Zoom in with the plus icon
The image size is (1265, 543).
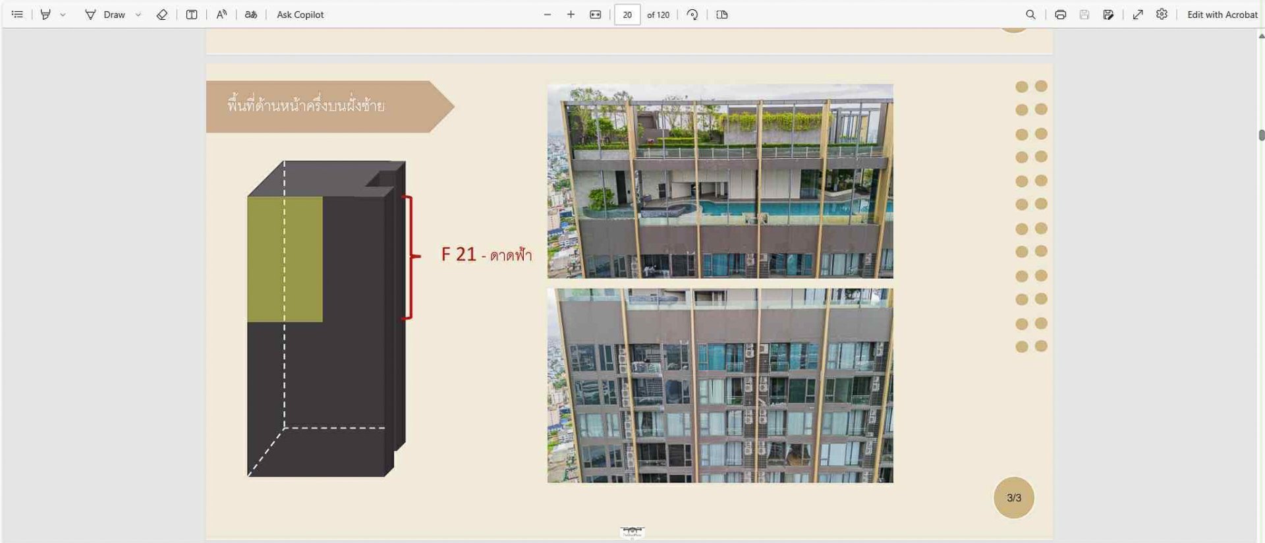[x=571, y=14]
